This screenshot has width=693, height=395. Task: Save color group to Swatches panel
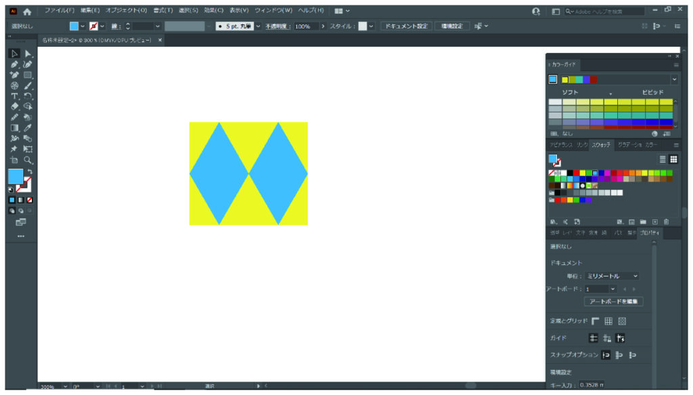click(x=667, y=133)
